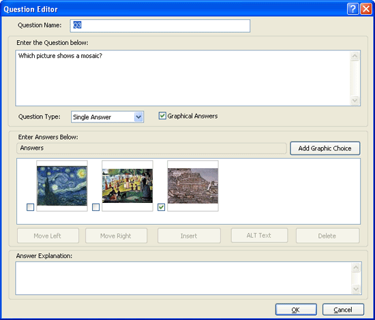This screenshot has width=375, height=320.
Task: Click the Add Graphic Choice button
Action: [x=325, y=148]
